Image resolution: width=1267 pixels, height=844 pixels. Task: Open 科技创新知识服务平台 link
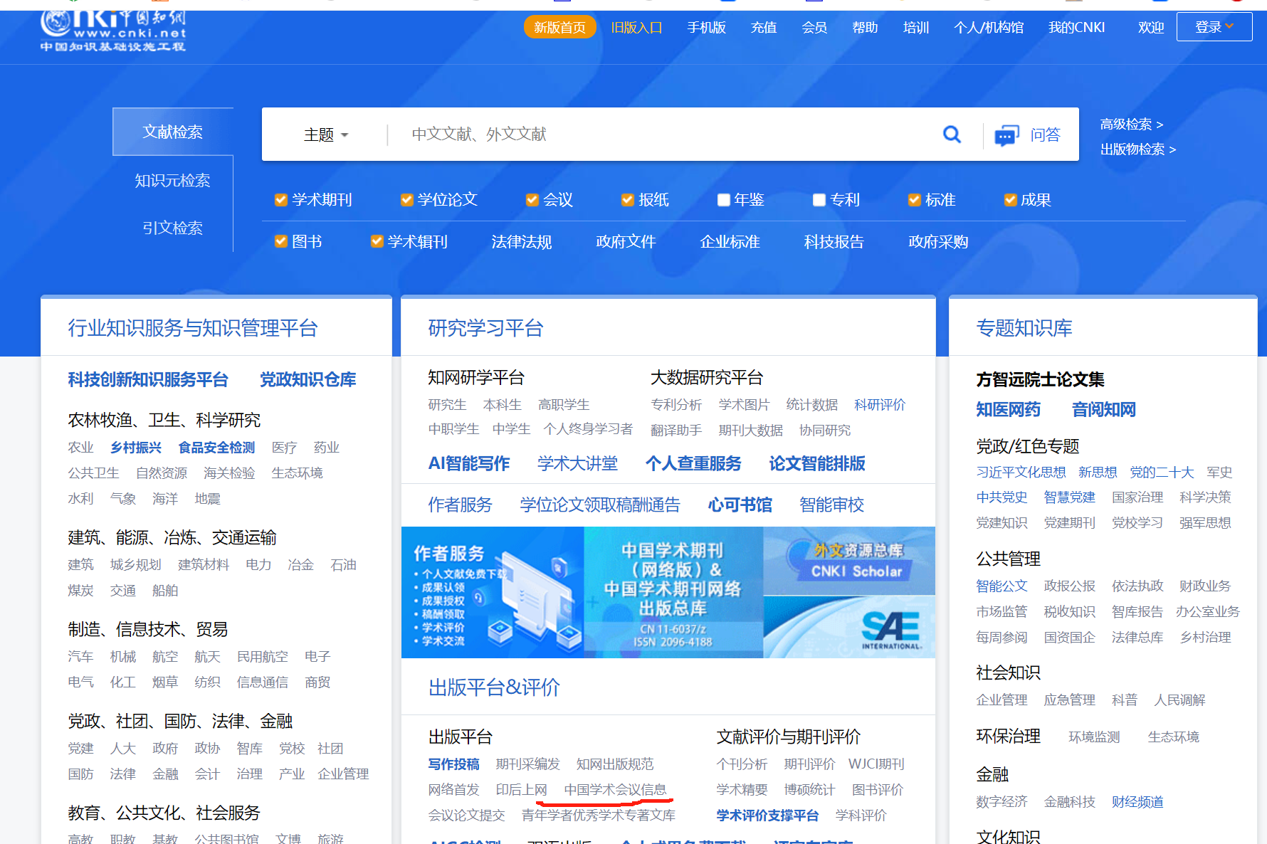coord(148,379)
